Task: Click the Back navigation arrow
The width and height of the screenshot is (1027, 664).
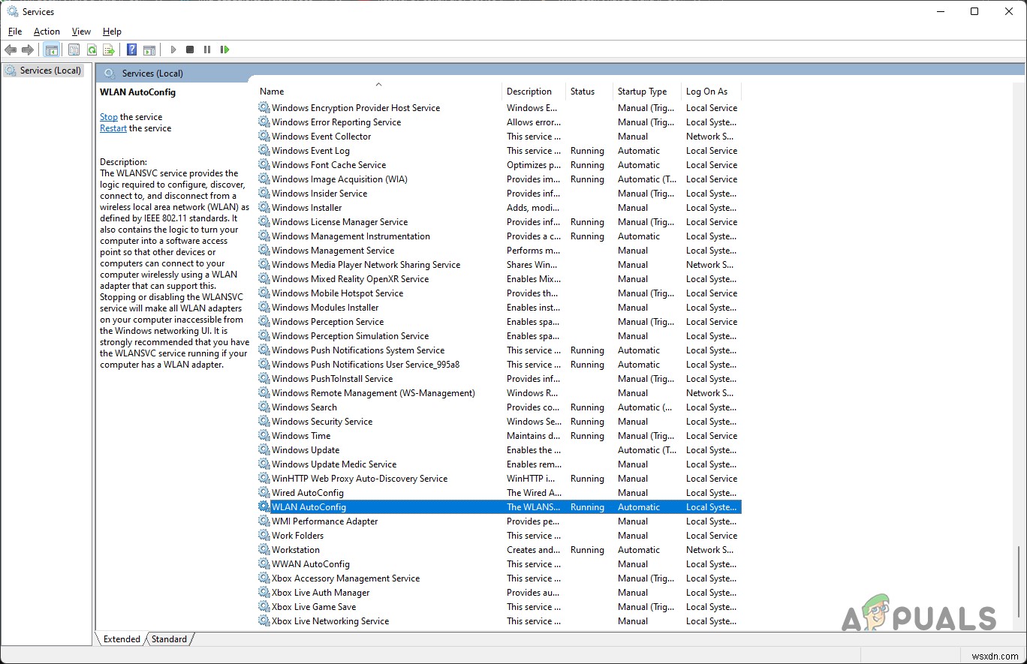Action: pos(11,50)
